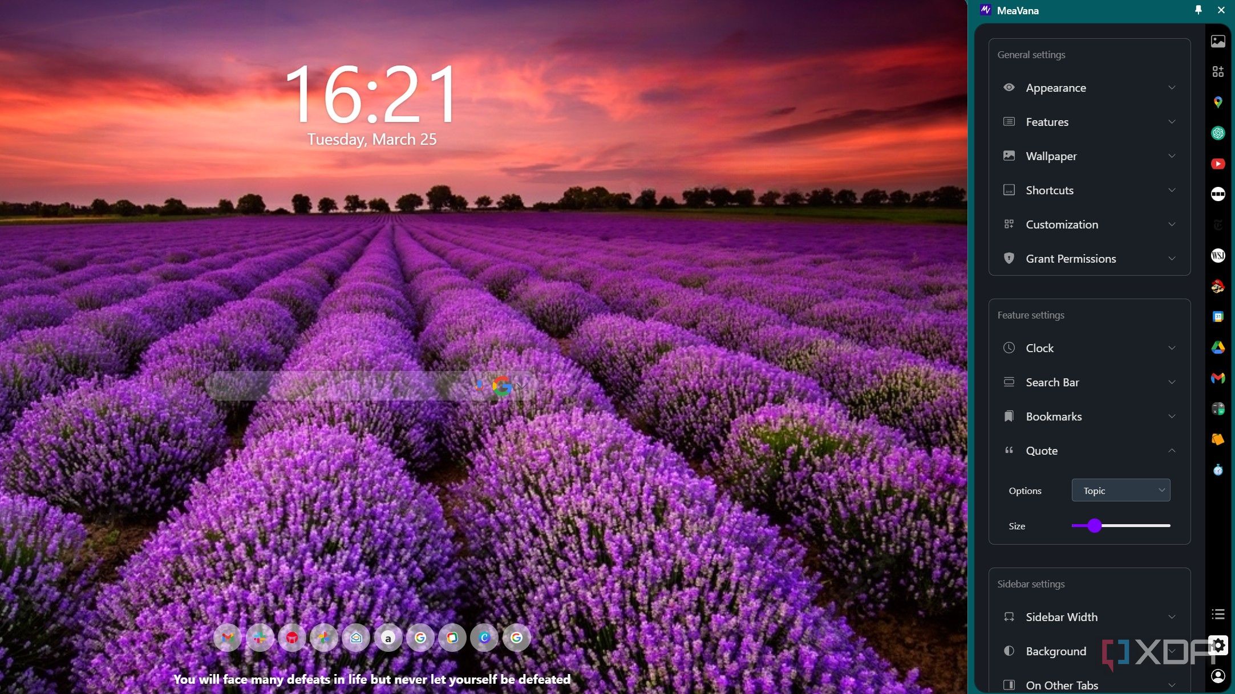Open the quote Options Topic dropdown
This screenshot has height=694, width=1235.
(x=1121, y=491)
